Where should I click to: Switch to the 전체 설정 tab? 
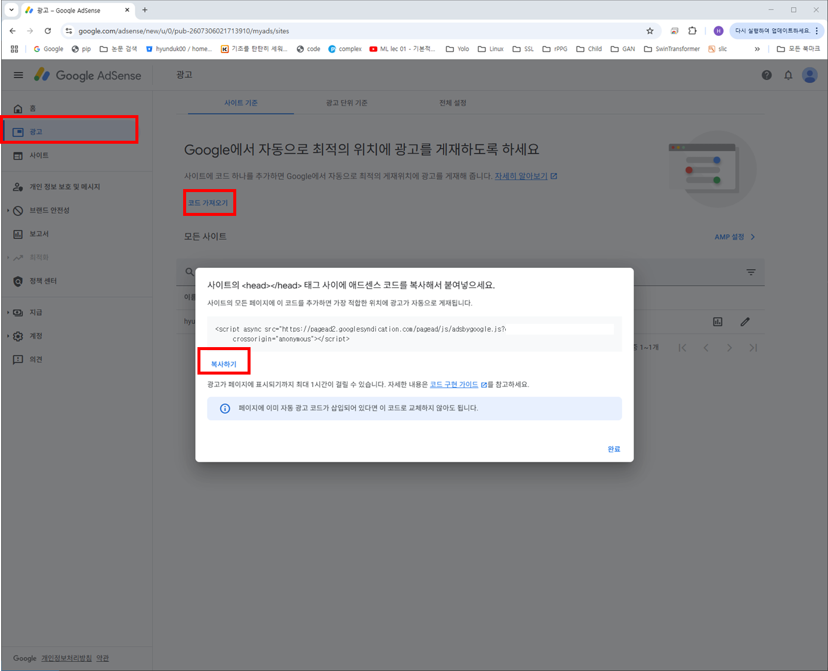[x=453, y=103]
